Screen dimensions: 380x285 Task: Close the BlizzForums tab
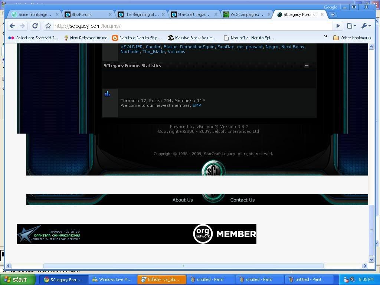(110, 14)
